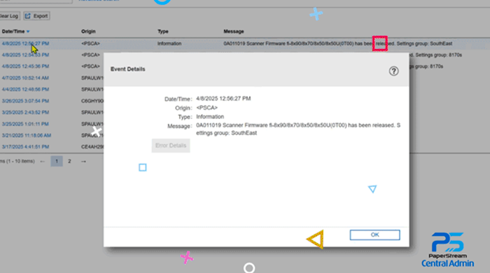Viewport: 490px width, 273px height.
Task: Open the 3/26/2025 3:07:54 PM event
Action: (25, 101)
